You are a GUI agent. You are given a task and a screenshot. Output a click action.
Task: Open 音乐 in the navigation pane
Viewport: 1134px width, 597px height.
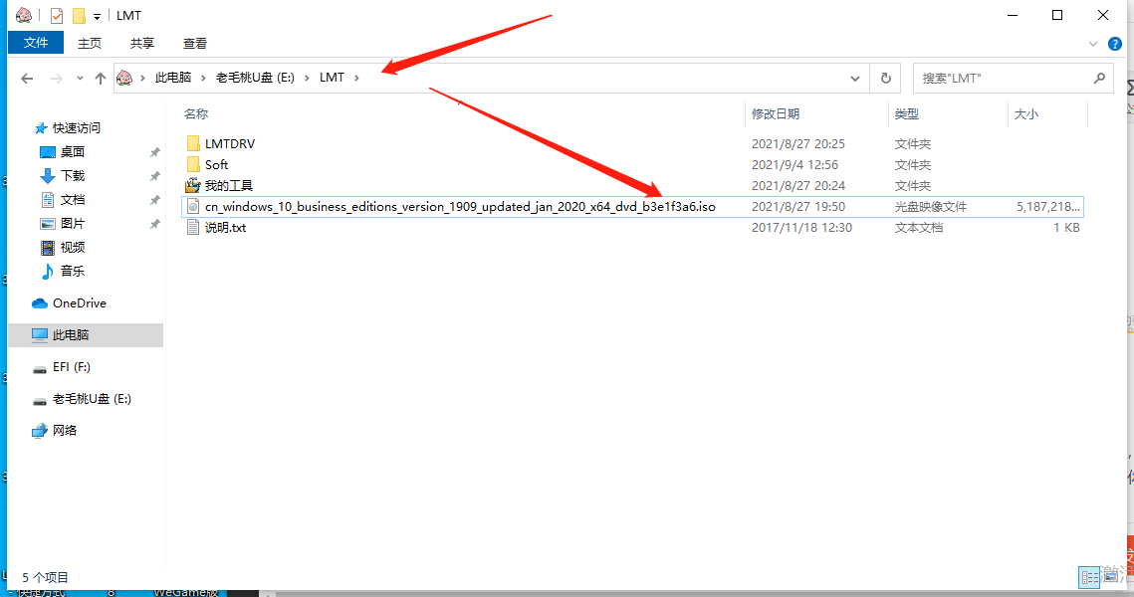[x=73, y=271]
